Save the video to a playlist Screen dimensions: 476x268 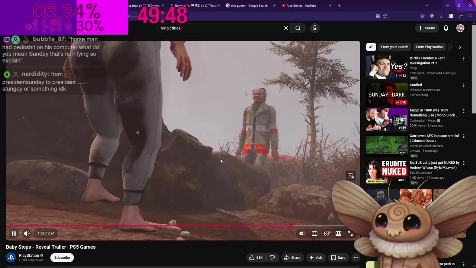(x=338, y=258)
